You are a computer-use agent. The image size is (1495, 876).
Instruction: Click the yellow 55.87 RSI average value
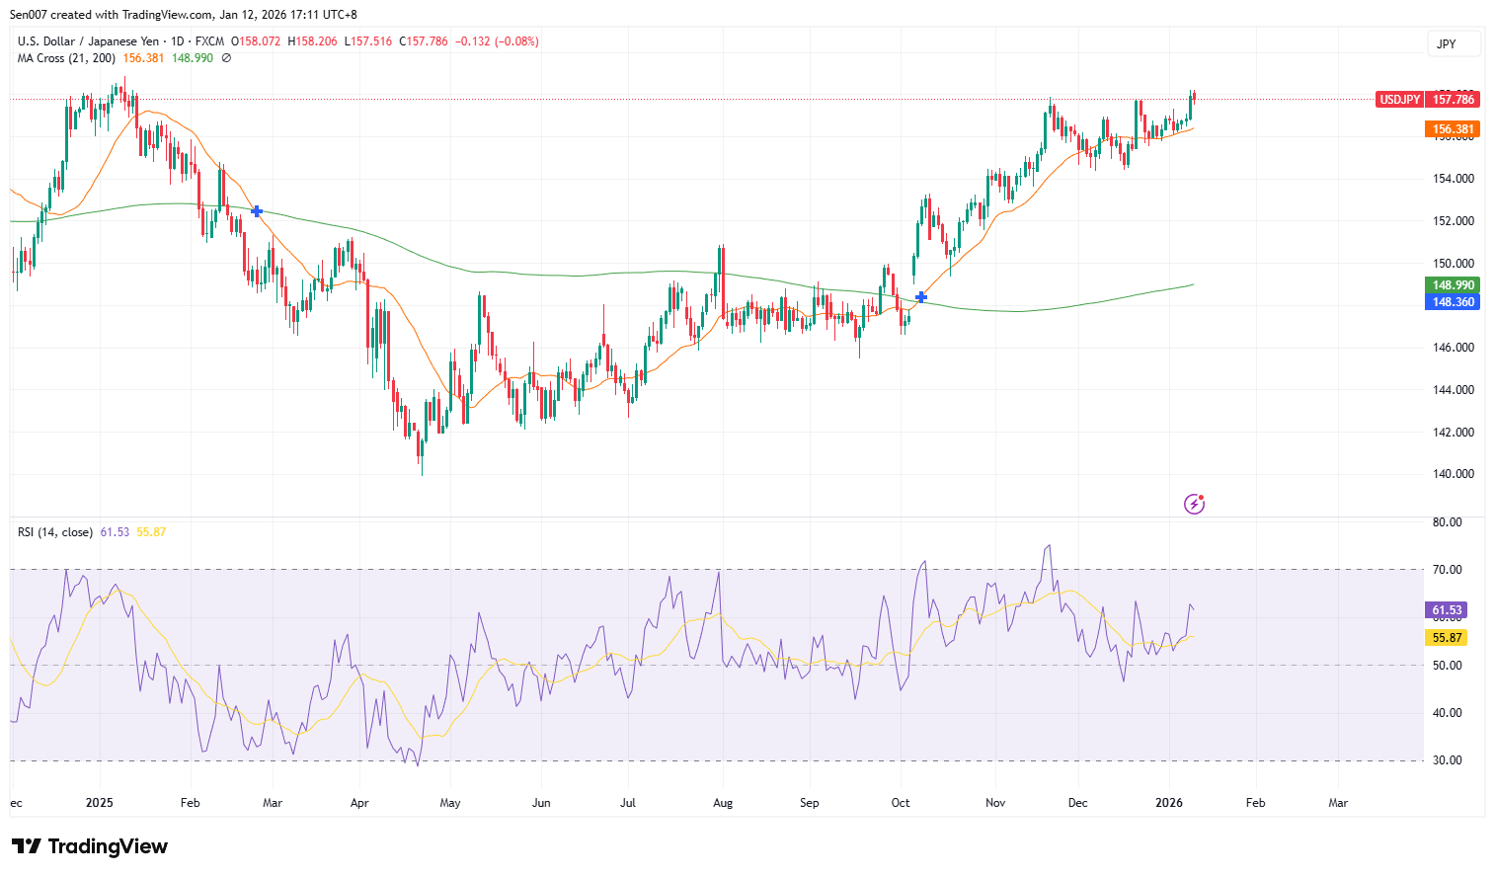[1444, 637]
